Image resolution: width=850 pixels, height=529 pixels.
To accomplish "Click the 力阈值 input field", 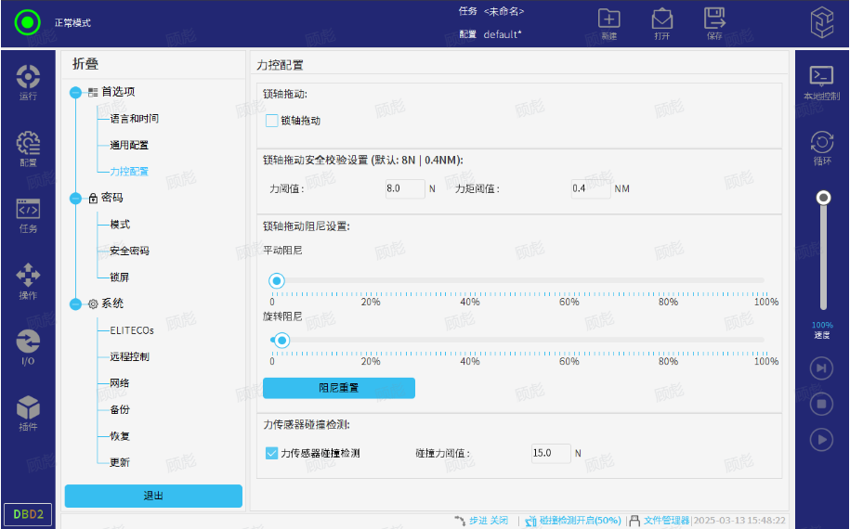I will (x=404, y=188).
